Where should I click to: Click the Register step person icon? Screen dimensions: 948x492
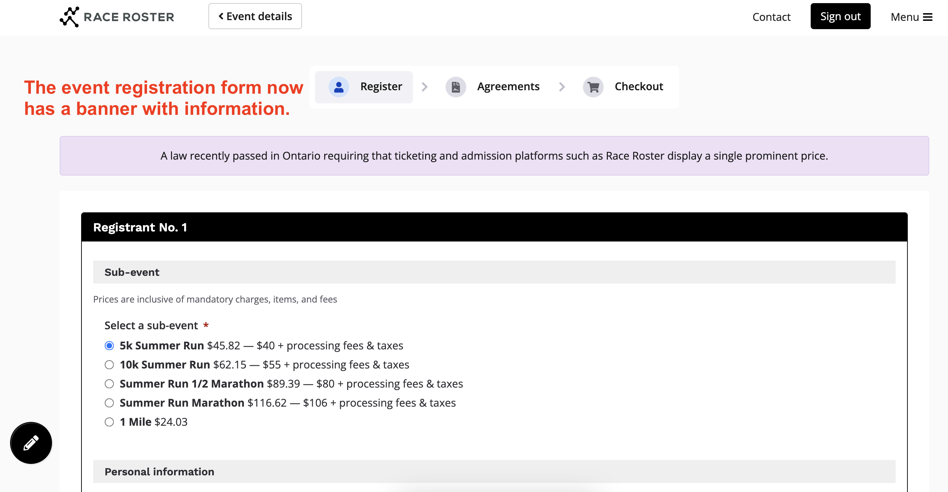coord(338,87)
